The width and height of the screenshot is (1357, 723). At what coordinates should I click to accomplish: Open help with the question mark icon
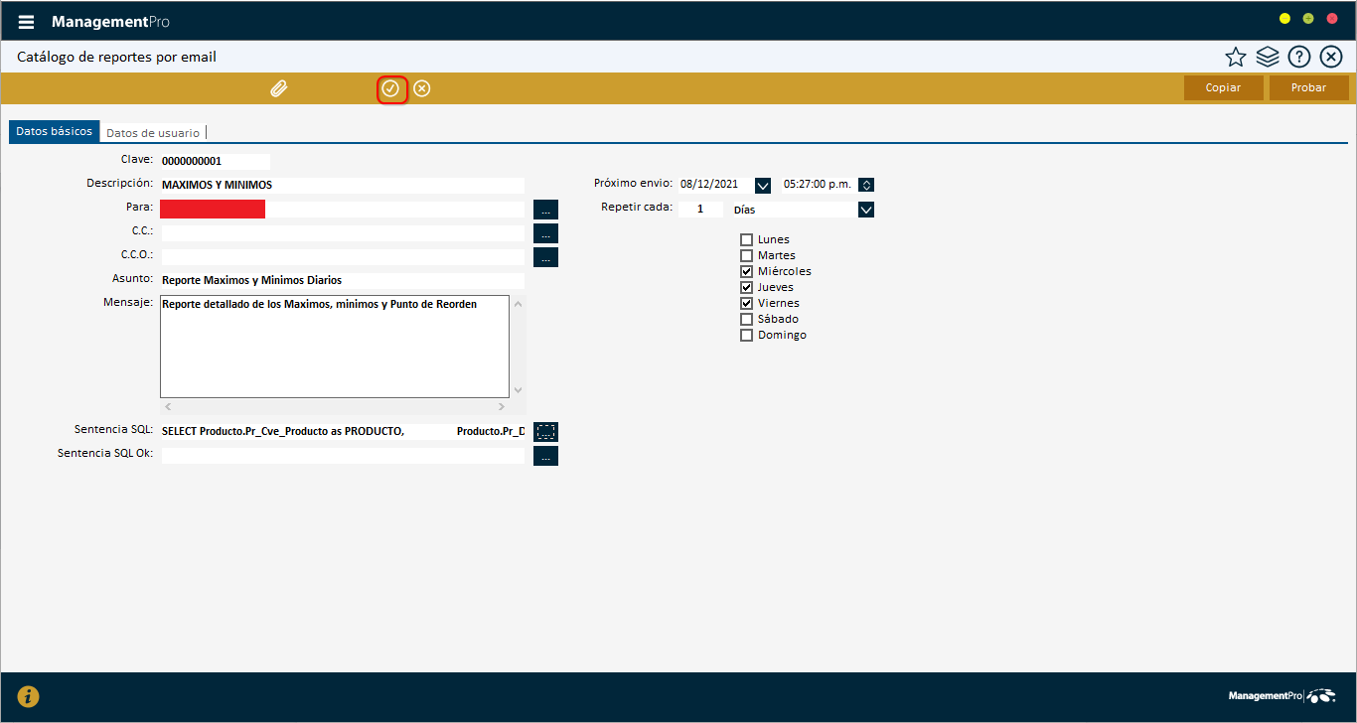coord(1298,57)
